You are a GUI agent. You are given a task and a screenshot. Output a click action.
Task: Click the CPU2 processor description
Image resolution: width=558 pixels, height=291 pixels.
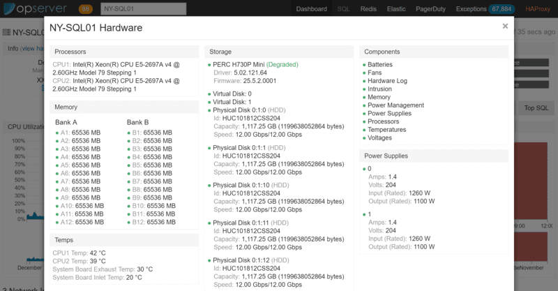[x=116, y=85]
